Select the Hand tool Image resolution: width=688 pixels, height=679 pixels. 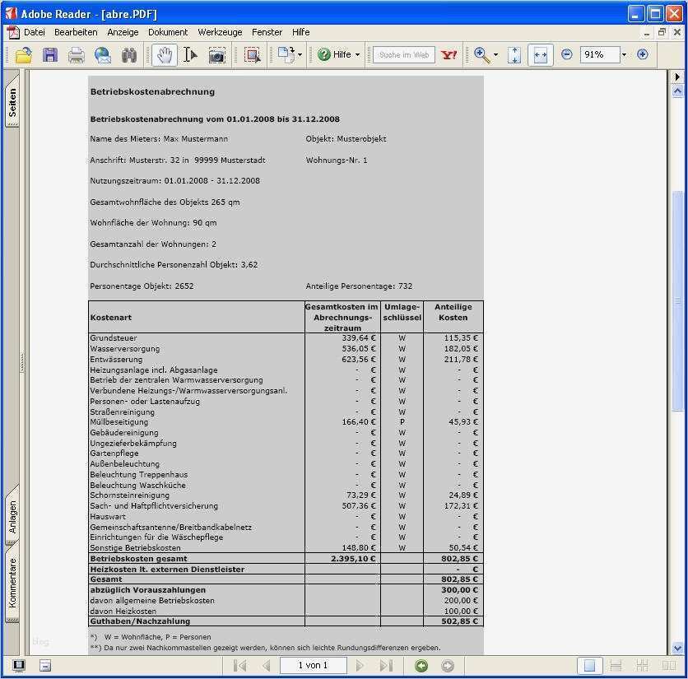[x=163, y=54]
